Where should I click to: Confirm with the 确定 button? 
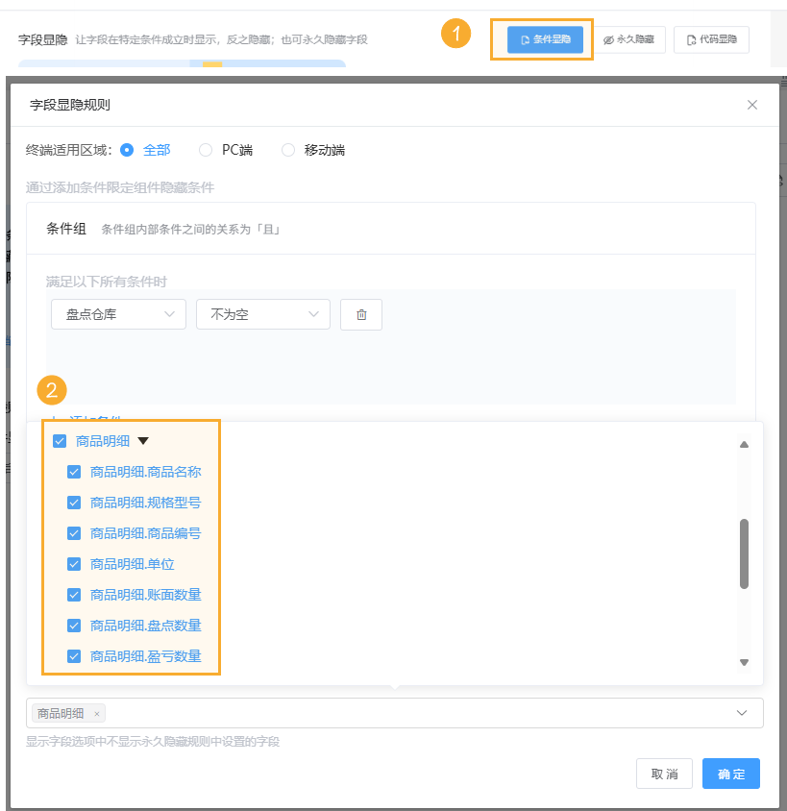click(730, 774)
